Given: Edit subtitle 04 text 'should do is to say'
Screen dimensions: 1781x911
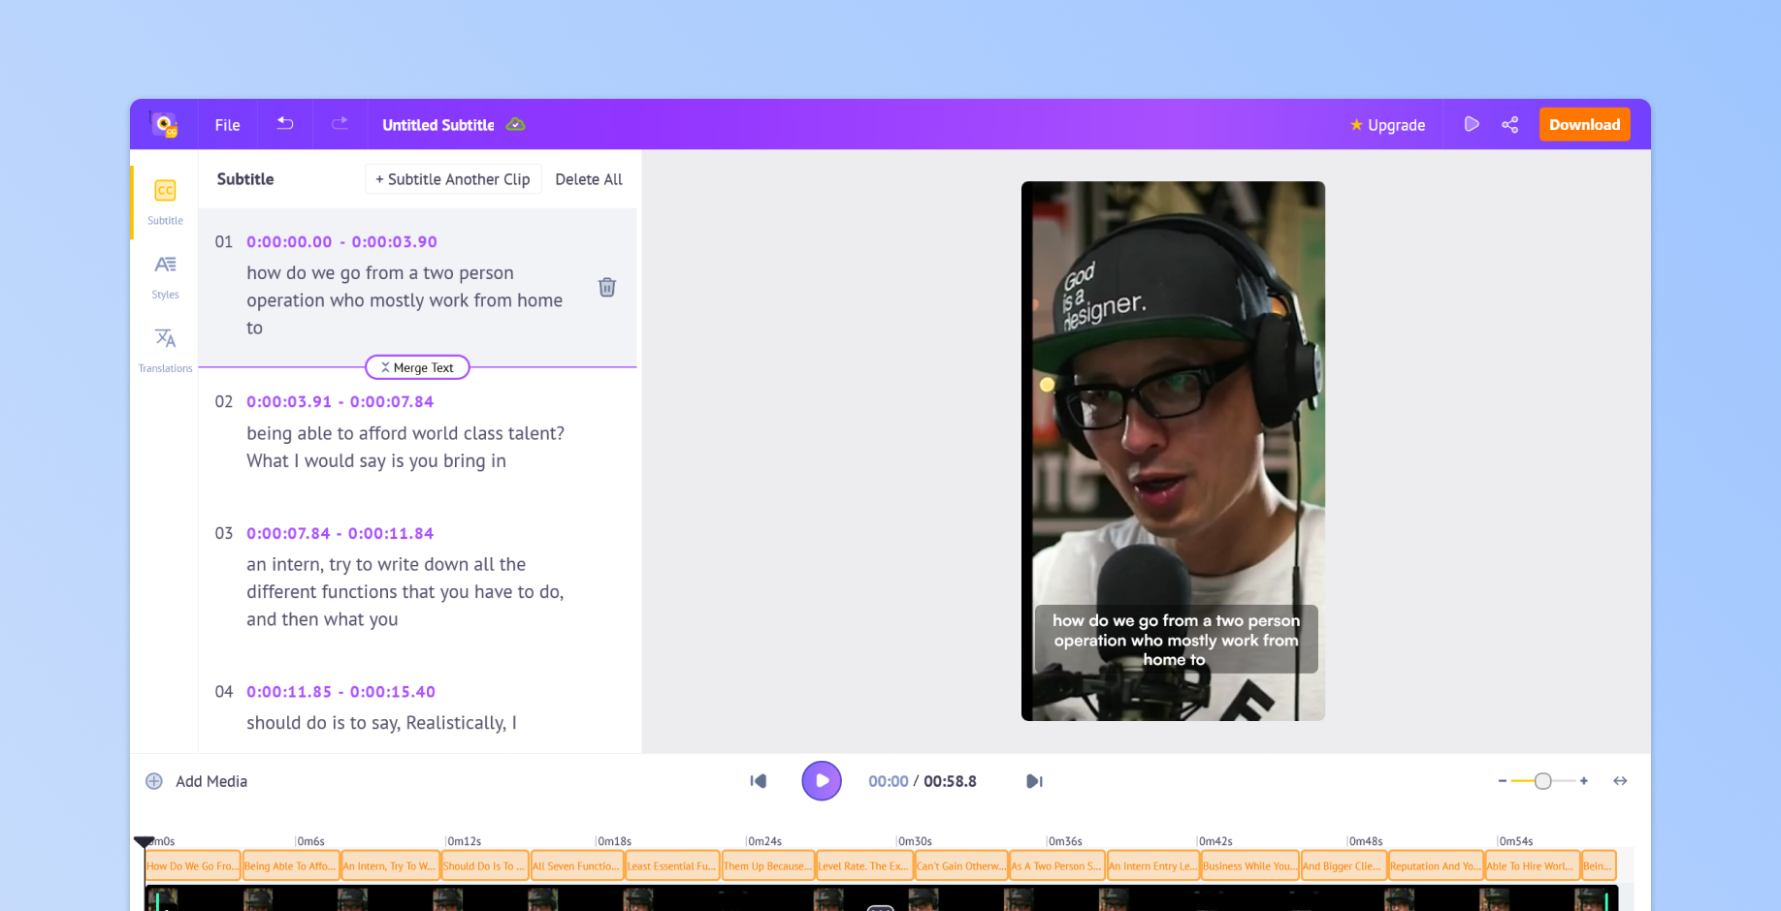Looking at the screenshot, I should click(381, 723).
